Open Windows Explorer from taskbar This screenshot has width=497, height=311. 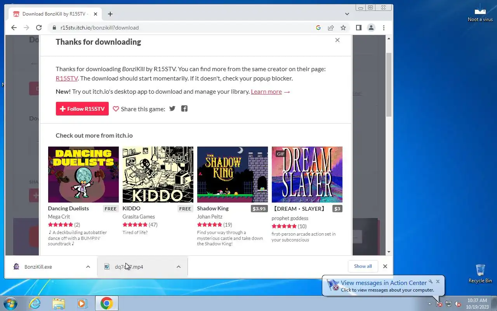coord(59,303)
